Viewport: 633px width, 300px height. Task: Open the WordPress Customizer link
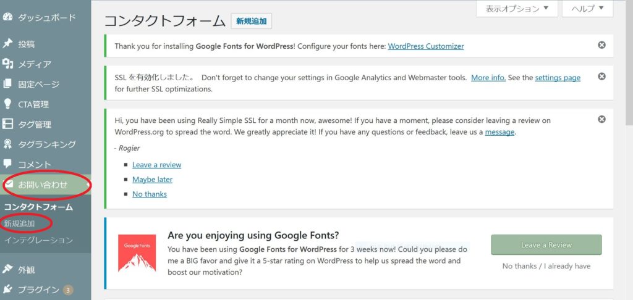point(426,46)
